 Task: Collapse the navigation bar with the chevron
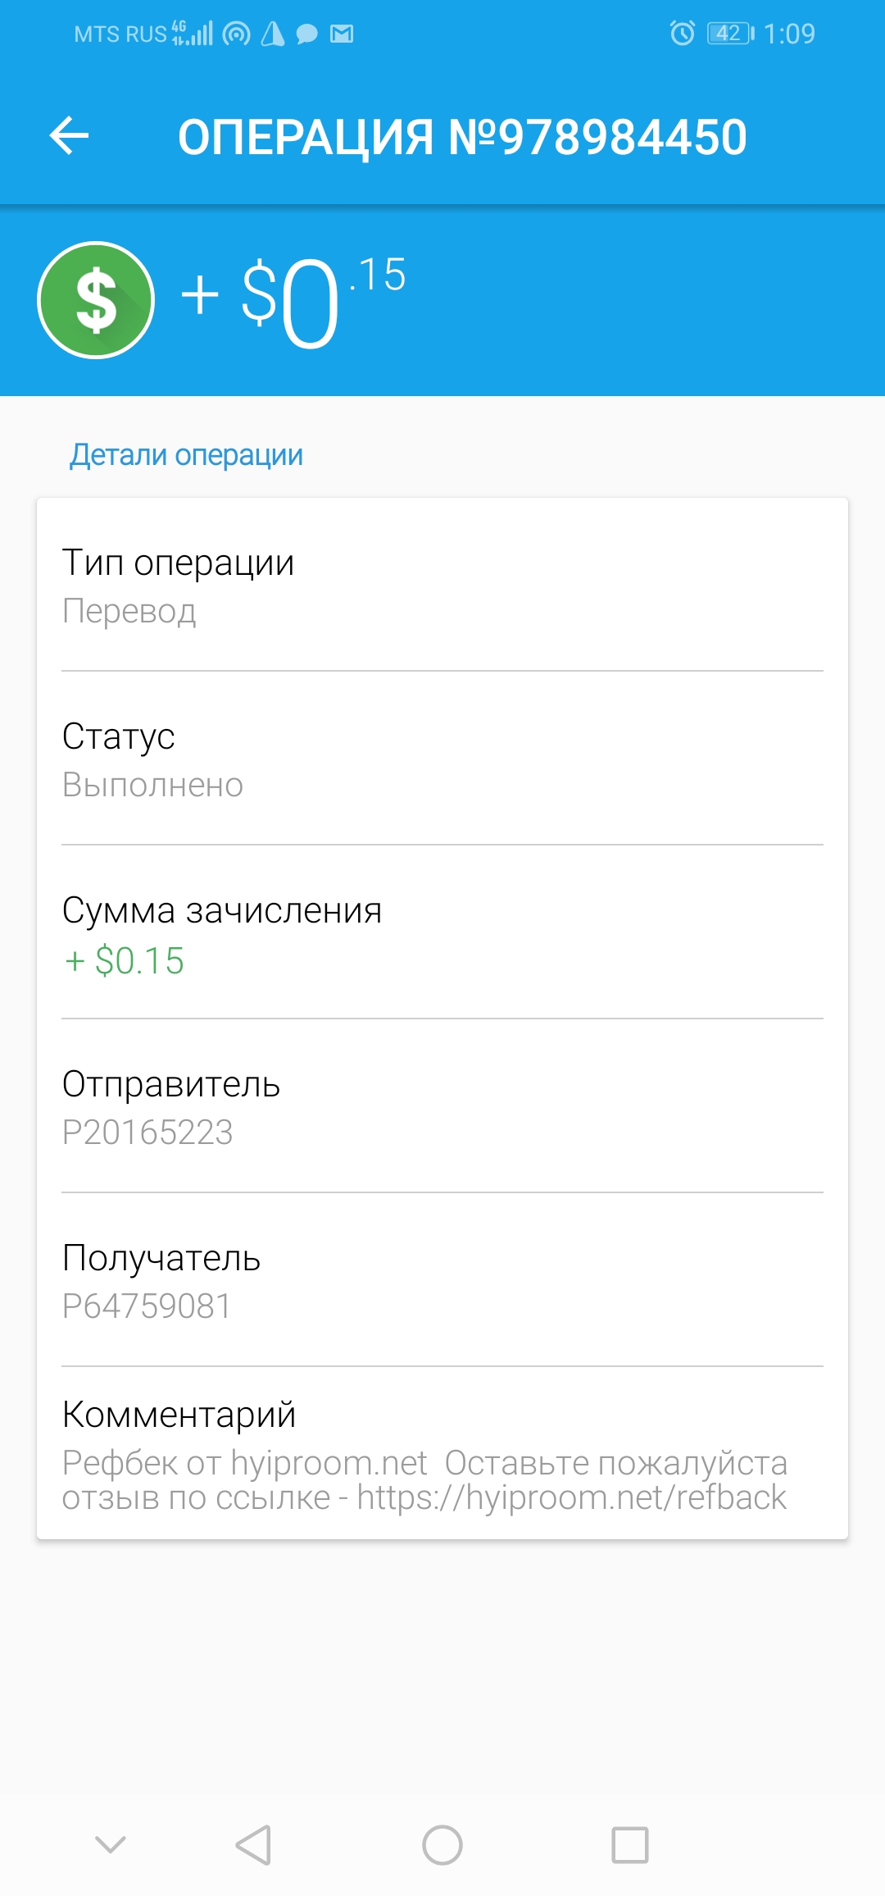point(111,1845)
